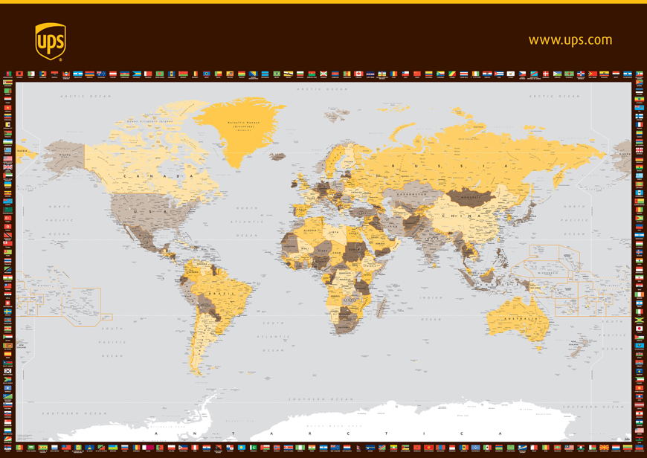Select the Denmark flag in top row
Screen dimensions: 647x458
click(546, 74)
